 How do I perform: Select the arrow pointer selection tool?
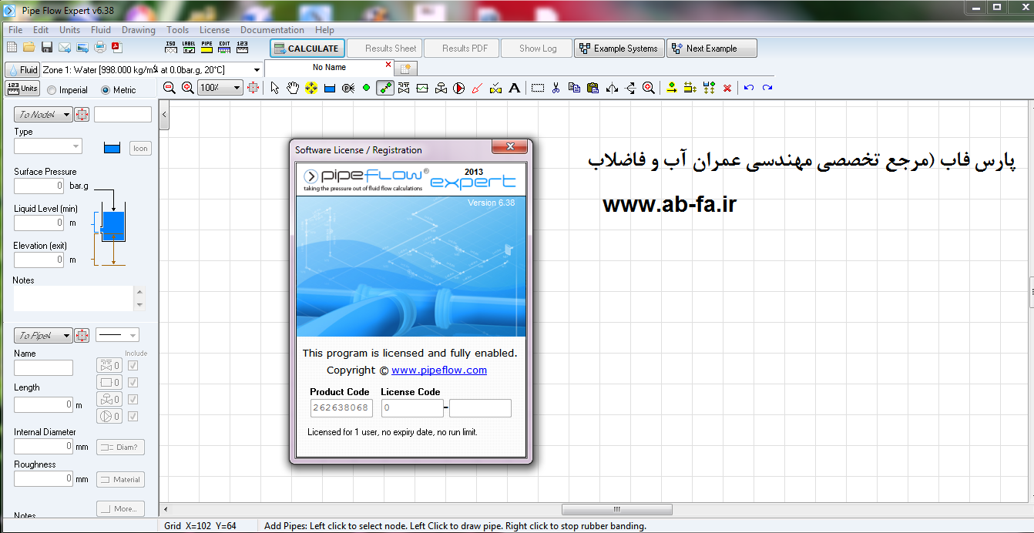pyautogui.click(x=275, y=88)
